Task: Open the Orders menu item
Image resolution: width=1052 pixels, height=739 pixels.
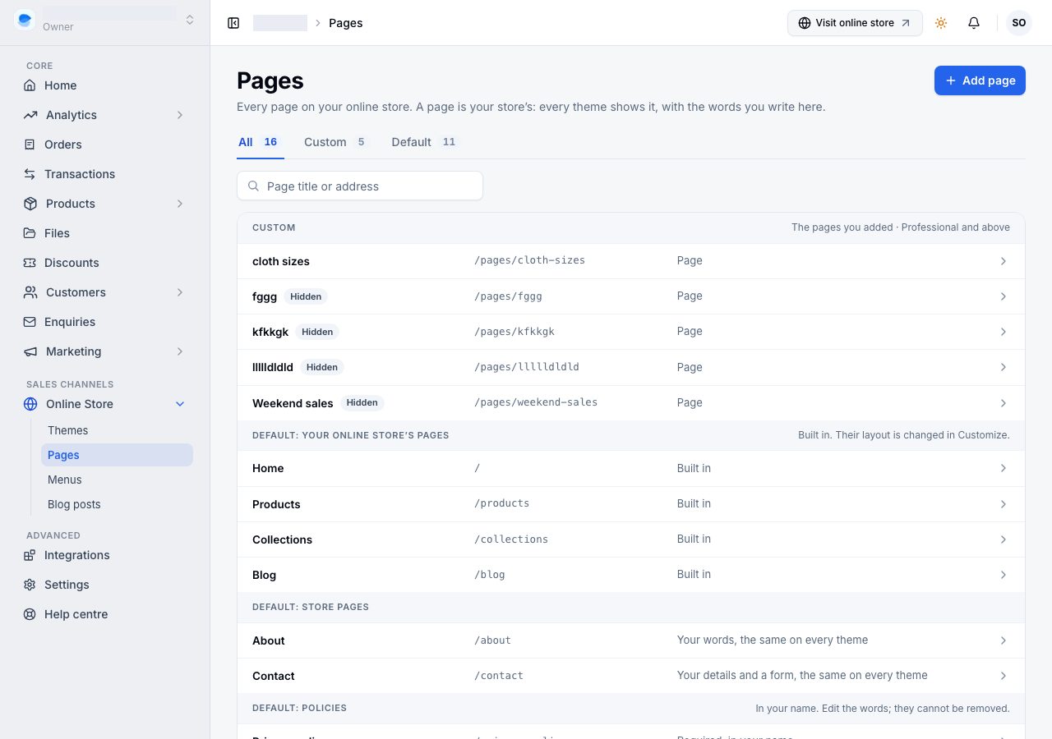Action: click(104, 145)
